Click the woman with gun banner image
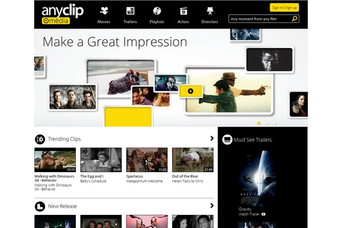Viewport: 342px width, 228px height. coord(299,104)
